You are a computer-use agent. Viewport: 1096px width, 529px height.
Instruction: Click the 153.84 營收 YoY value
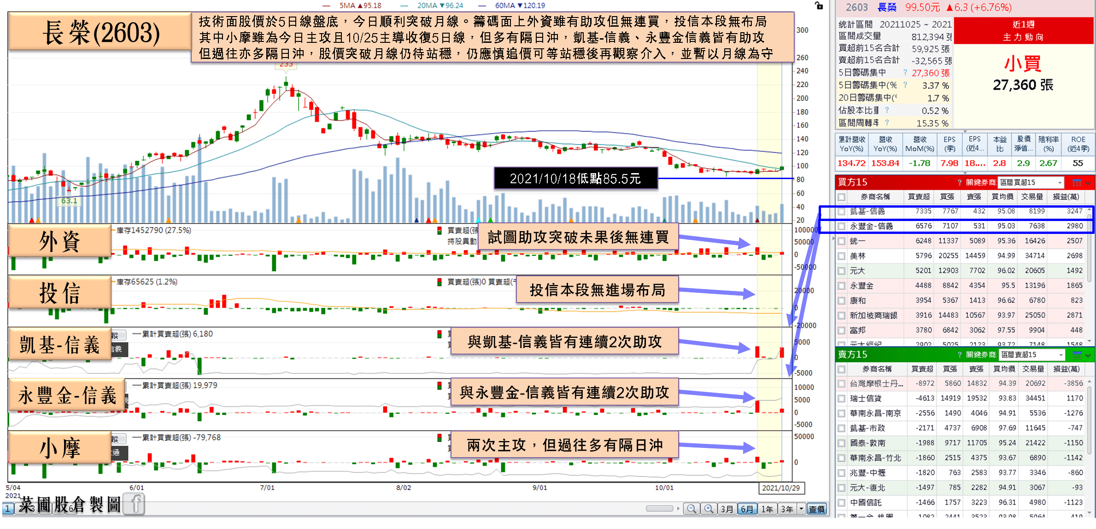[x=885, y=163]
